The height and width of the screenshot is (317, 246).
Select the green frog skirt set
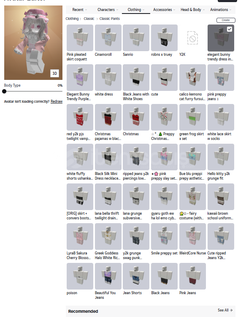click(192, 117)
